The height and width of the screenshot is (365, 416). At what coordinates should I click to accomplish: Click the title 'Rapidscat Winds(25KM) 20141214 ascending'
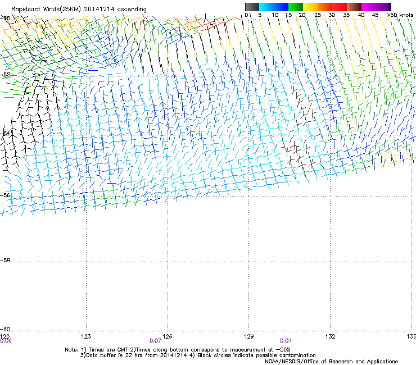[79, 10]
